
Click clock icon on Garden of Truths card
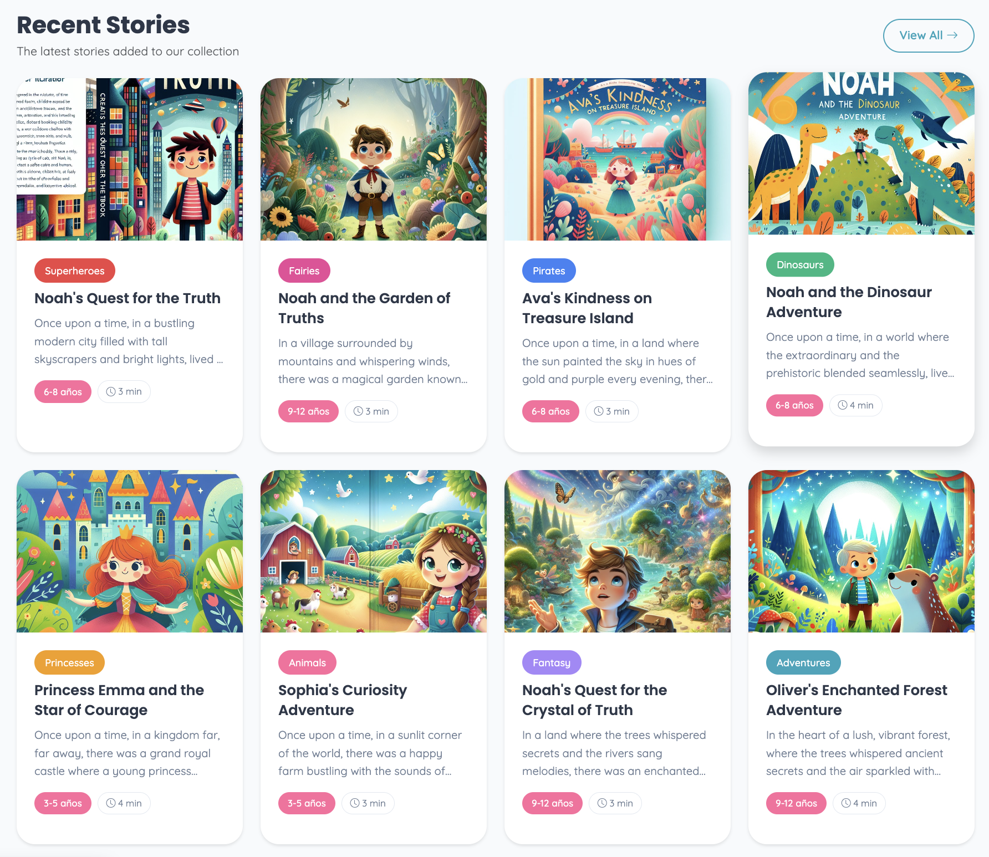tap(358, 411)
